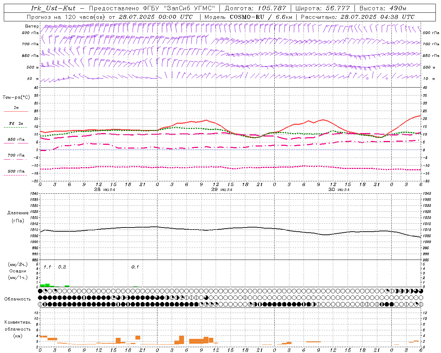Screen dimensions: 441x353
Task: Click the 'Тем-ра(°C)' temperature panel label
Action: tap(16, 98)
